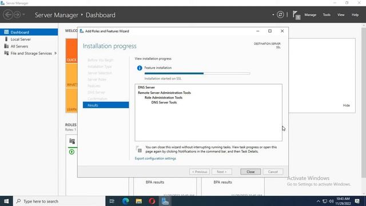The image size is (366, 206).
Task: Click the File and Storage Services icon
Action: [x=6, y=53]
